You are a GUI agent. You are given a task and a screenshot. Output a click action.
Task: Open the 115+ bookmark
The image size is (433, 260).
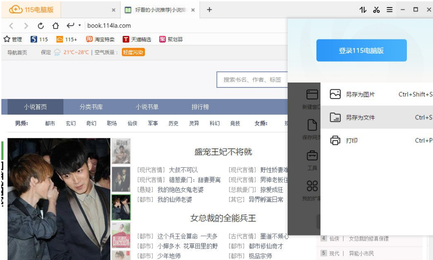[x=66, y=39]
